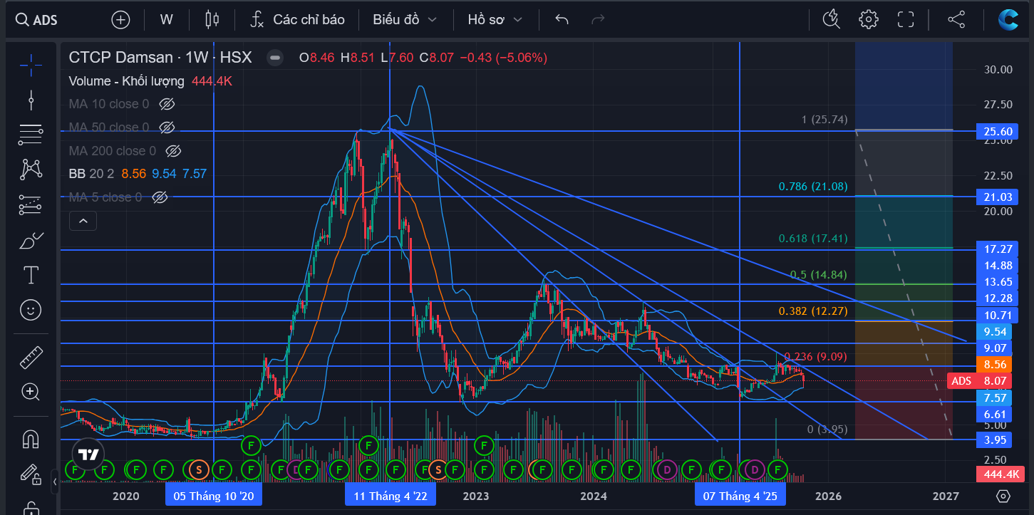Open the Fibonacci and Gann tools
The height and width of the screenshot is (515, 1034).
coord(31,134)
